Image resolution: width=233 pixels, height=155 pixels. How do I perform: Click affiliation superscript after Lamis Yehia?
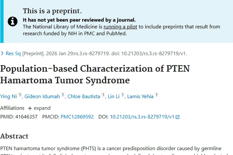coord(157,95)
